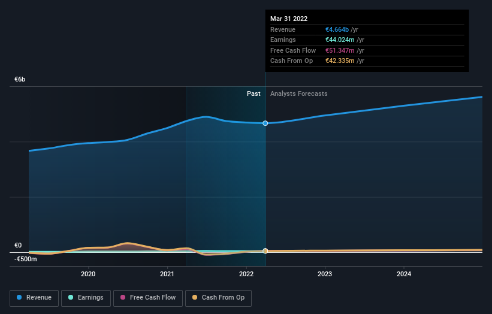Click the 2024 x-axis label
Screen dimensions: 492x314
click(404, 274)
